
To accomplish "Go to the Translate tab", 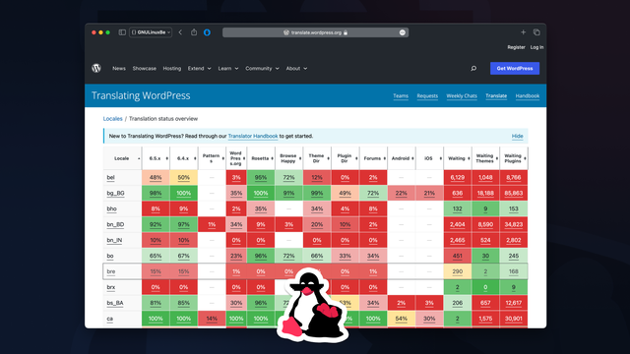I will tap(496, 96).
